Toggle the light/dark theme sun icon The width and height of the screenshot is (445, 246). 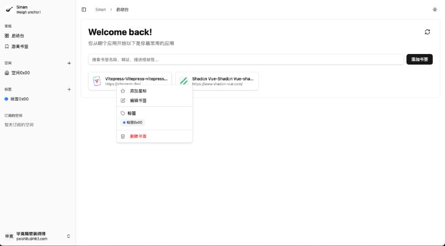coord(434,9)
